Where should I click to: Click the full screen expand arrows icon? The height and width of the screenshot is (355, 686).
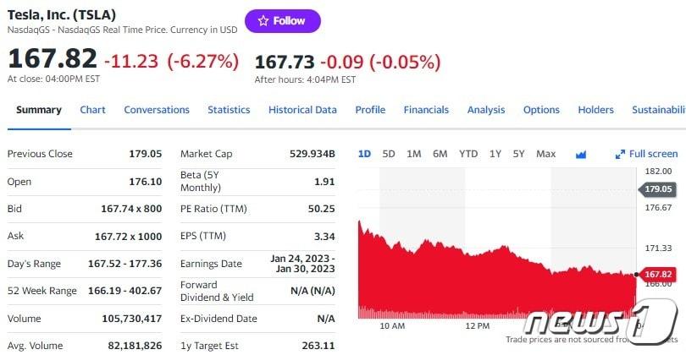coord(620,154)
